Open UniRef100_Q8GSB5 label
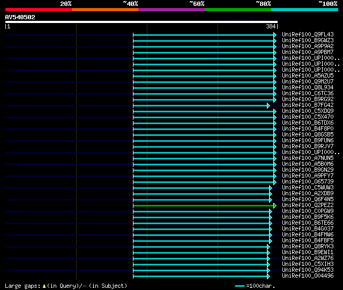 click(x=308, y=135)
